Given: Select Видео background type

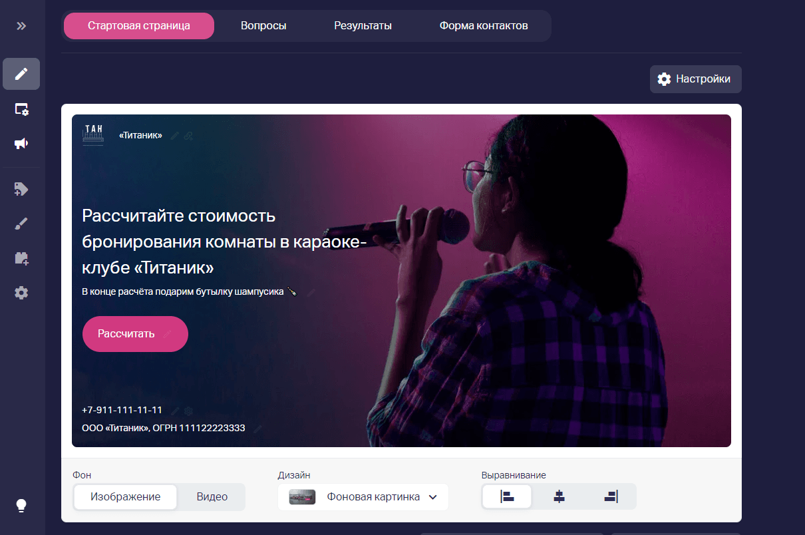Looking at the screenshot, I should 212,497.
